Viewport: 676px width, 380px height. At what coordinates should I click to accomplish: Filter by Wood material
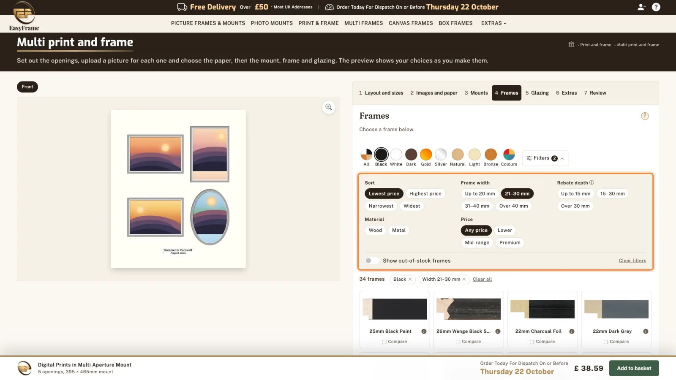pyautogui.click(x=375, y=231)
